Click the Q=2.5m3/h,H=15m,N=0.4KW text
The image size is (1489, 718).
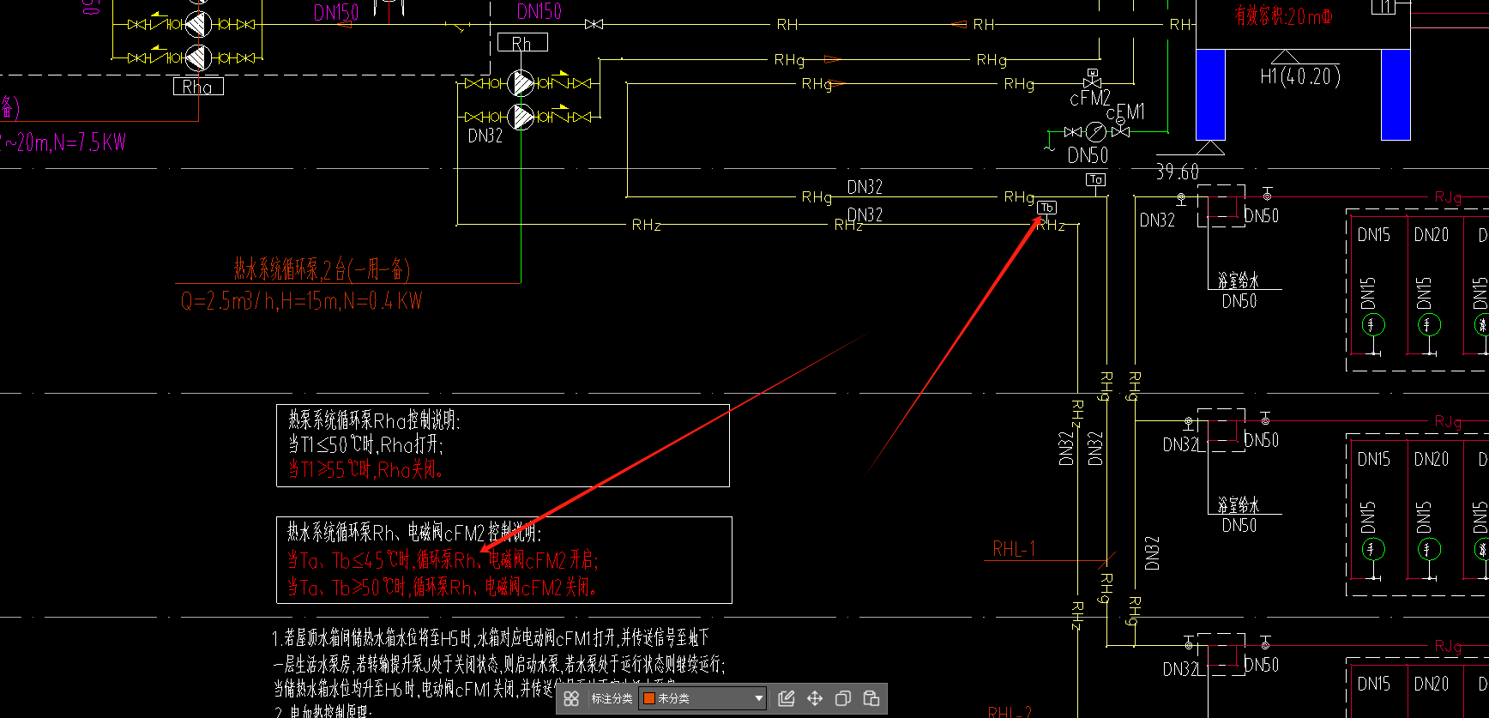click(301, 301)
